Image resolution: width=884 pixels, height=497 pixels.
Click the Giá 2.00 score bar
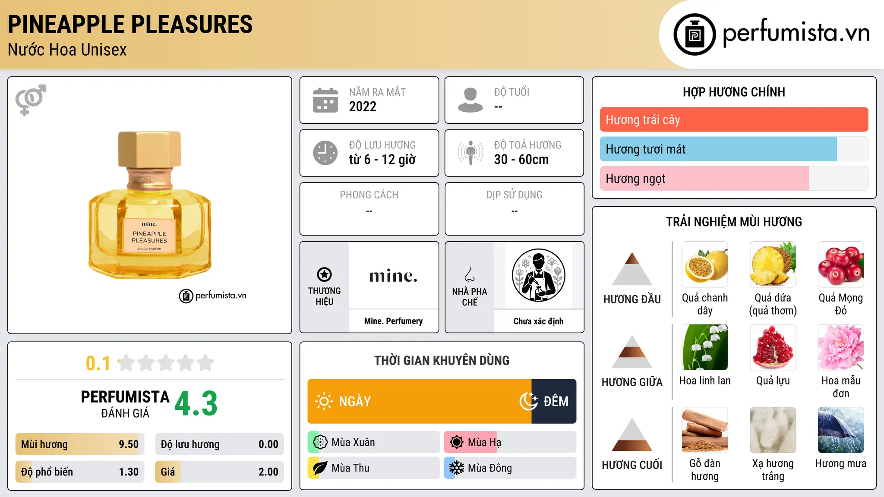coord(219,472)
